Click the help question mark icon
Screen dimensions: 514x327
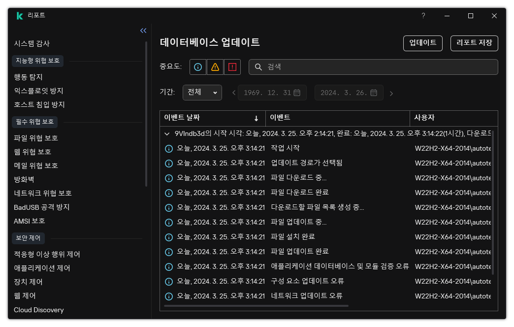[423, 16]
